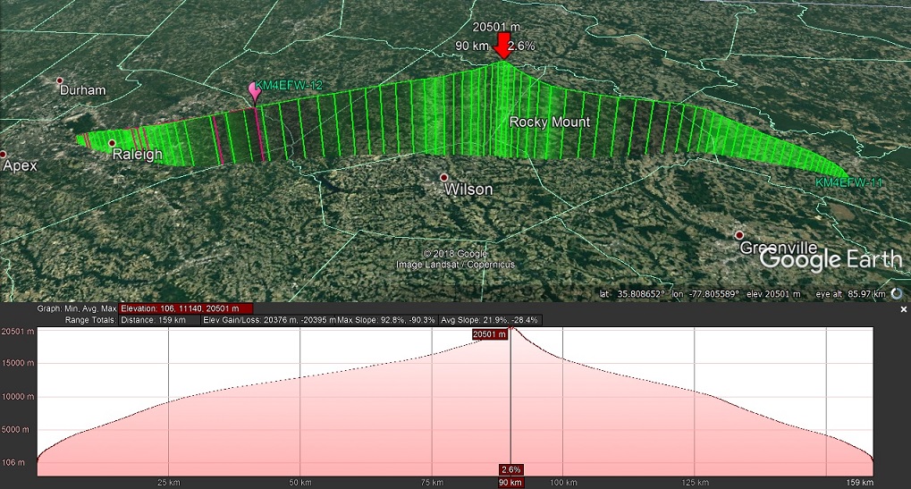Click the Apex city marker dot
The height and width of the screenshot is (489, 911).
(x=3, y=154)
